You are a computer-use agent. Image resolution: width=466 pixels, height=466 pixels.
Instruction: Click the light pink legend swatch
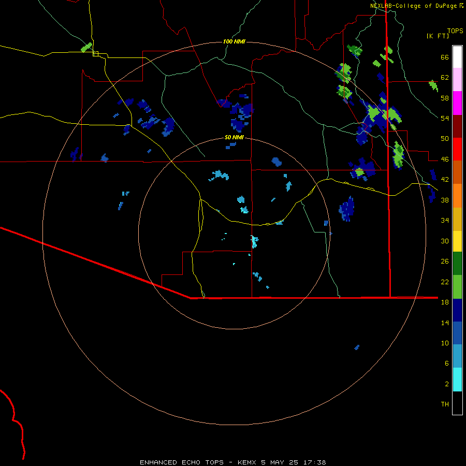[x=457, y=80]
